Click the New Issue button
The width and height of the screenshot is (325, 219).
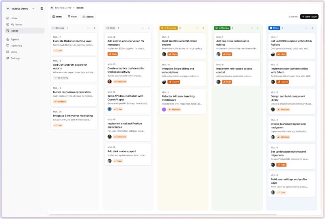(x=309, y=17)
